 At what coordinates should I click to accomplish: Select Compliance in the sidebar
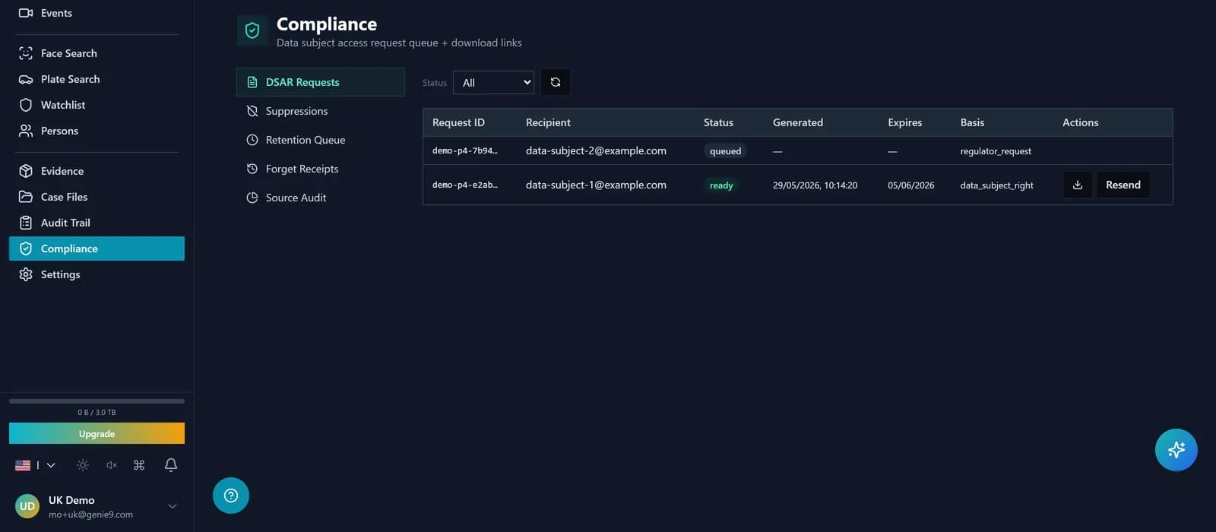pos(97,249)
